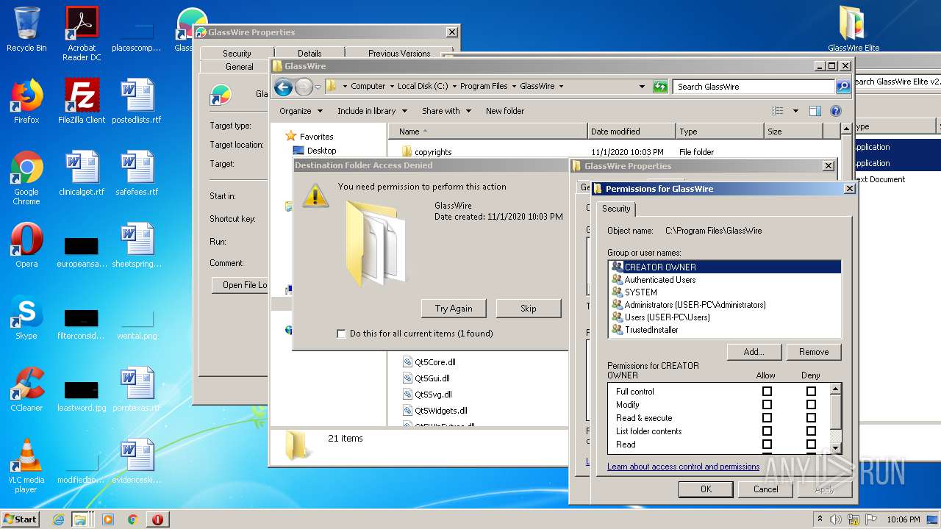Click Start button
This screenshot has width=941, height=529.
coord(21,519)
